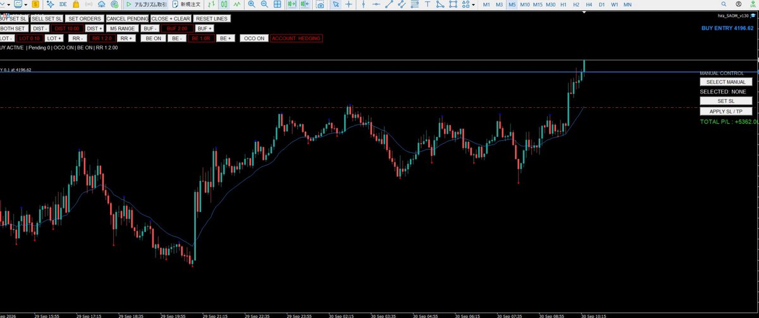This screenshot has width=759, height=318.
Task: Select the trendline drawing tool
Action: click(x=389, y=4)
